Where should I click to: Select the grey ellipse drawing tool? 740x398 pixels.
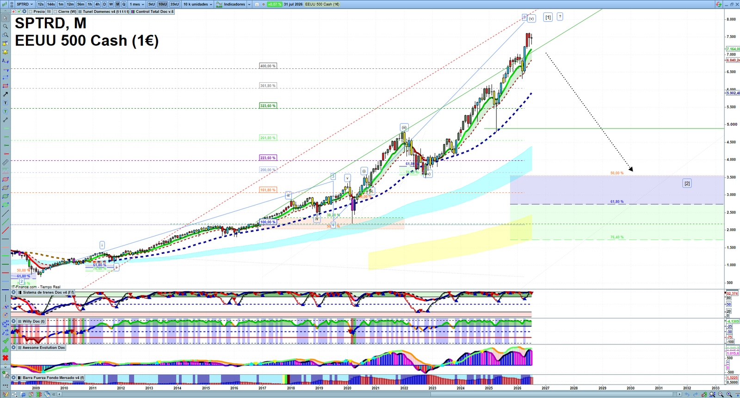[6, 188]
